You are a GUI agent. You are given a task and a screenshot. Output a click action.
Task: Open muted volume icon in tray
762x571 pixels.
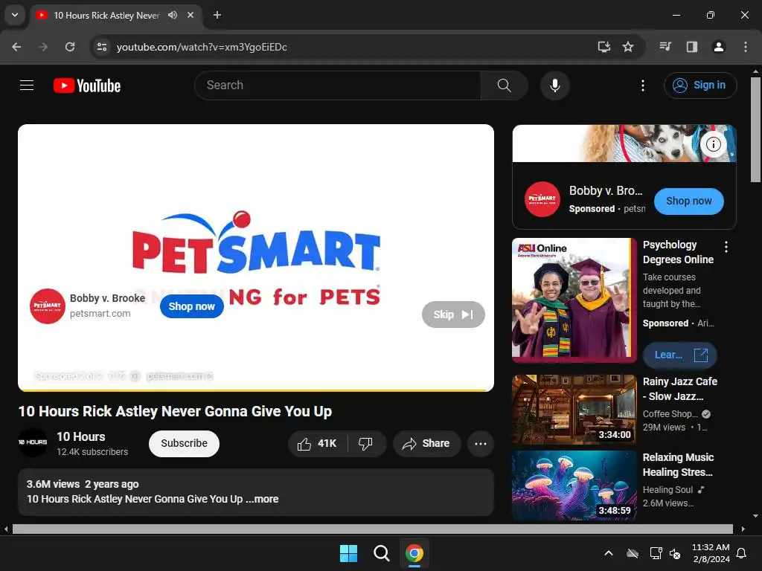(x=675, y=553)
